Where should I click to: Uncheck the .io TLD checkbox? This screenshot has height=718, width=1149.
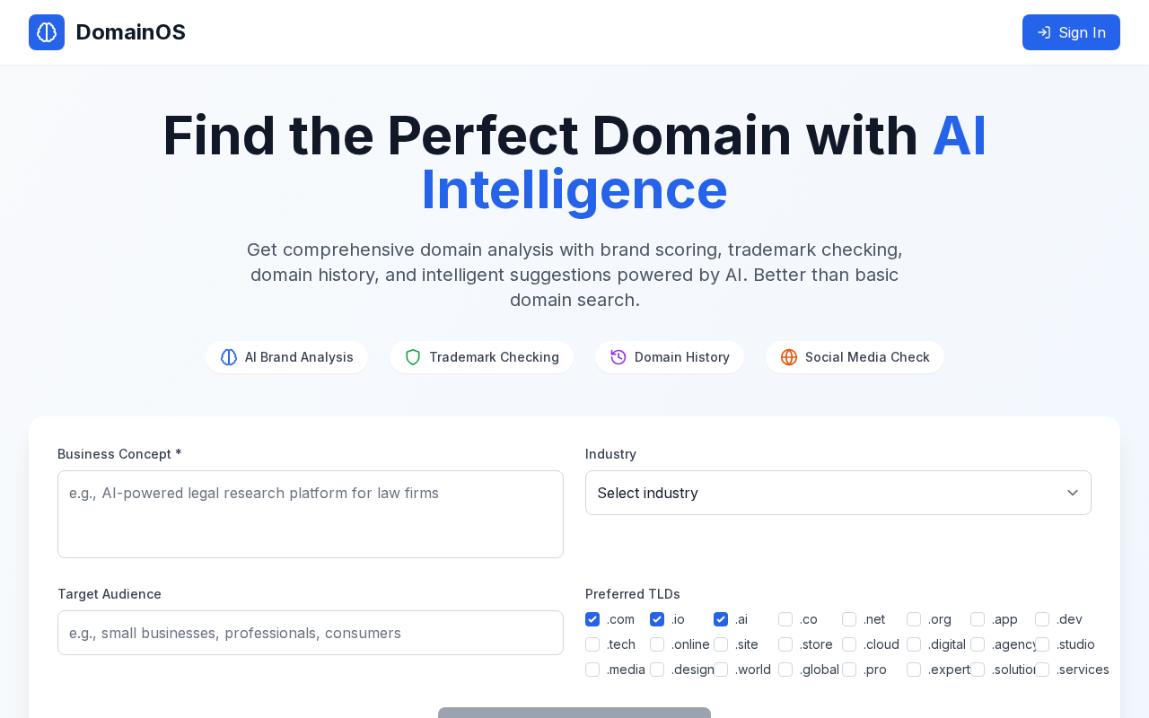point(657,619)
